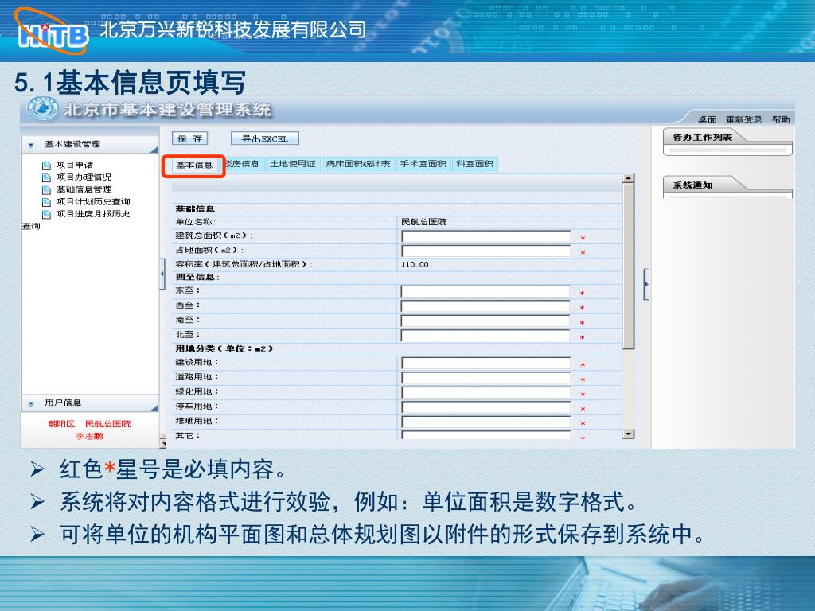Screen dimensions: 815x611
Task: Open the 帮助 help link
Action: click(x=781, y=119)
